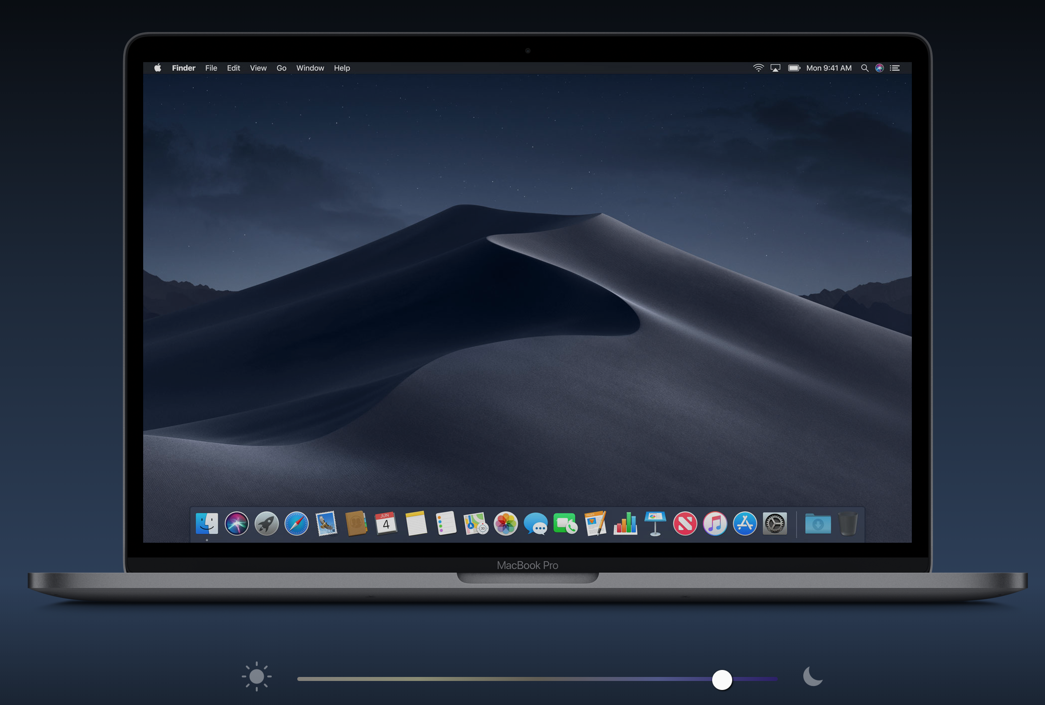Open the View menu
The height and width of the screenshot is (705, 1045).
258,68
